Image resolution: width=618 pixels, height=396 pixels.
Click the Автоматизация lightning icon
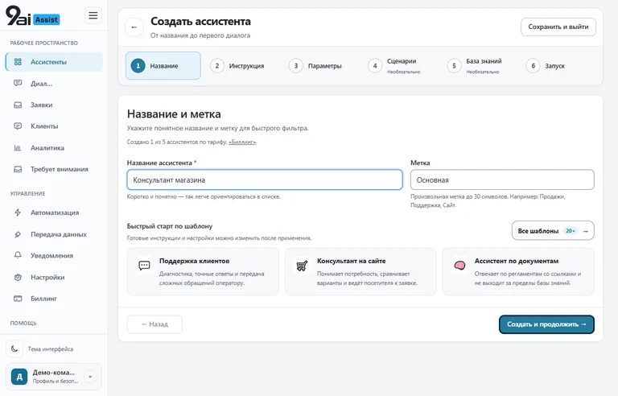tap(18, 212)
